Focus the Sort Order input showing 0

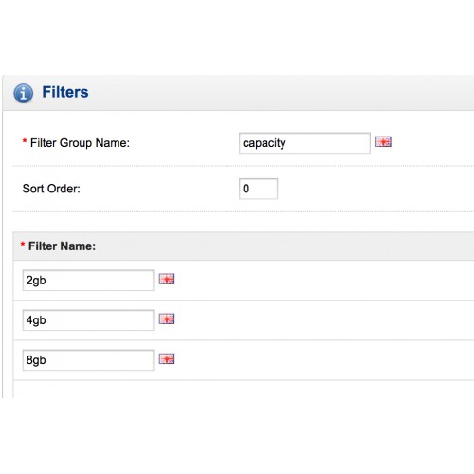point(258,189)
